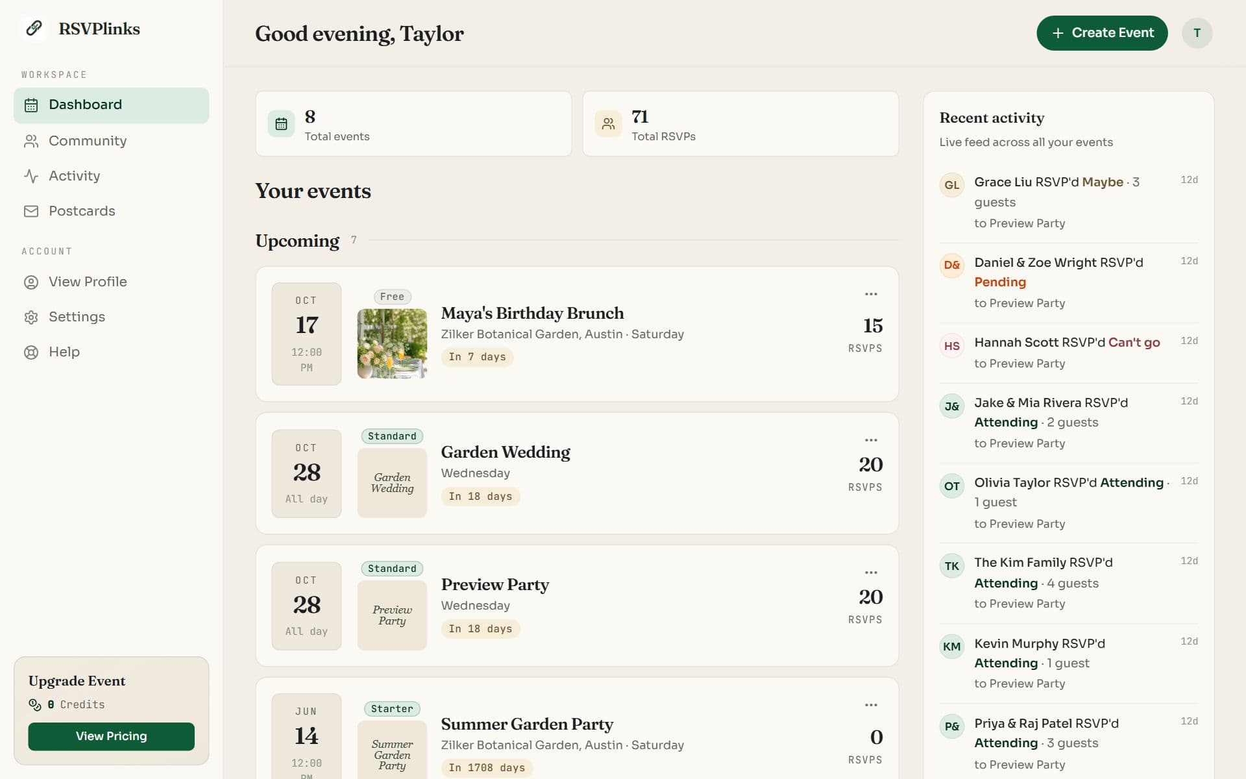
Task: Open options menu for Preview Party
Action: [x=871, y=573]
